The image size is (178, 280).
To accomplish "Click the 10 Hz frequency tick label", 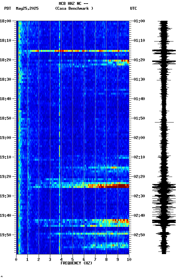I will pyautogui.click(x=129, y=260).
